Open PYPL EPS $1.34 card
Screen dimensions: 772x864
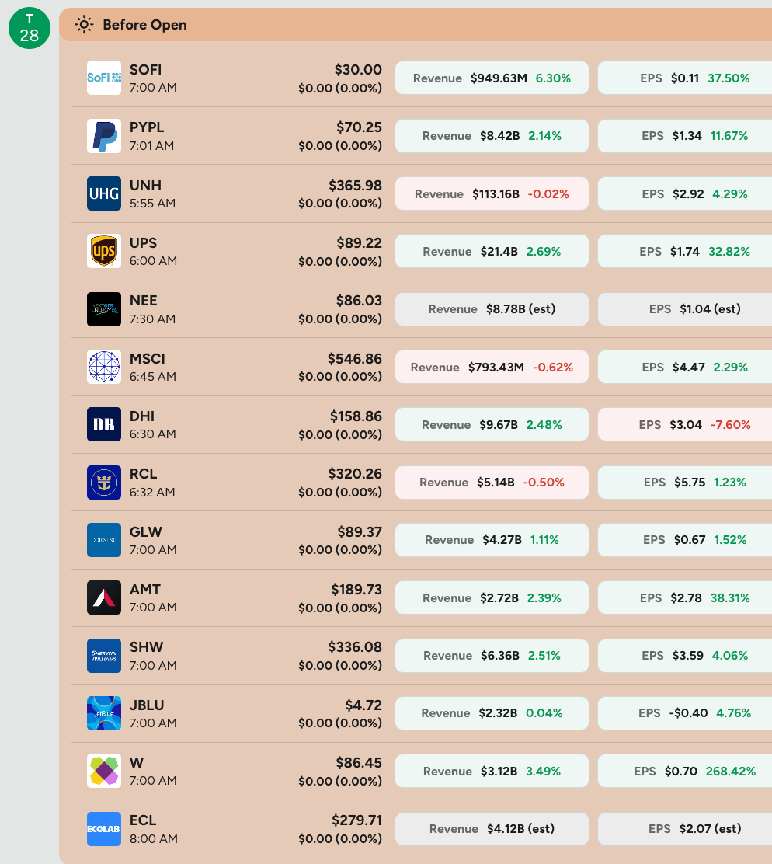pyautogui.click(x=685, y=135)
